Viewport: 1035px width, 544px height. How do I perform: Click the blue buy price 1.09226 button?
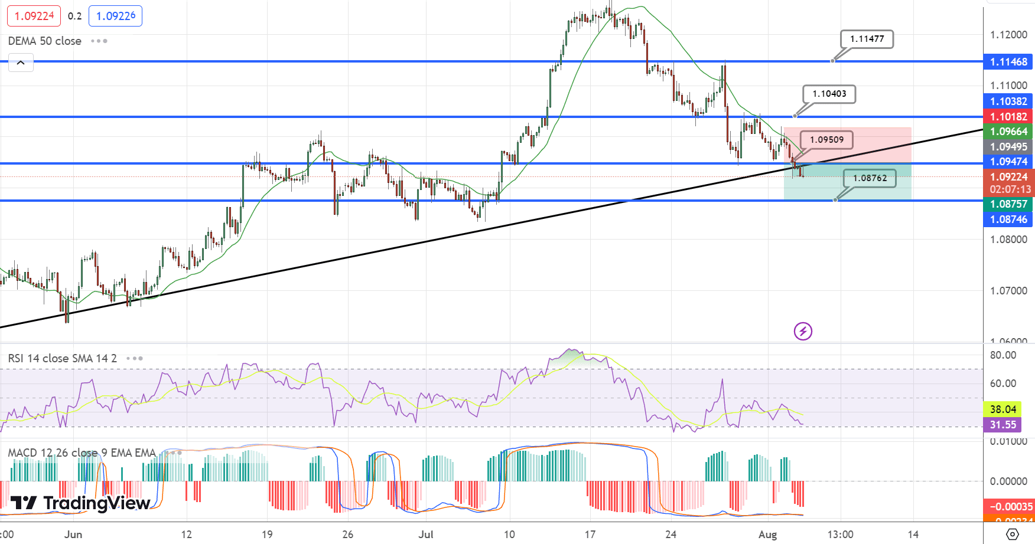(x=115, y=16)
